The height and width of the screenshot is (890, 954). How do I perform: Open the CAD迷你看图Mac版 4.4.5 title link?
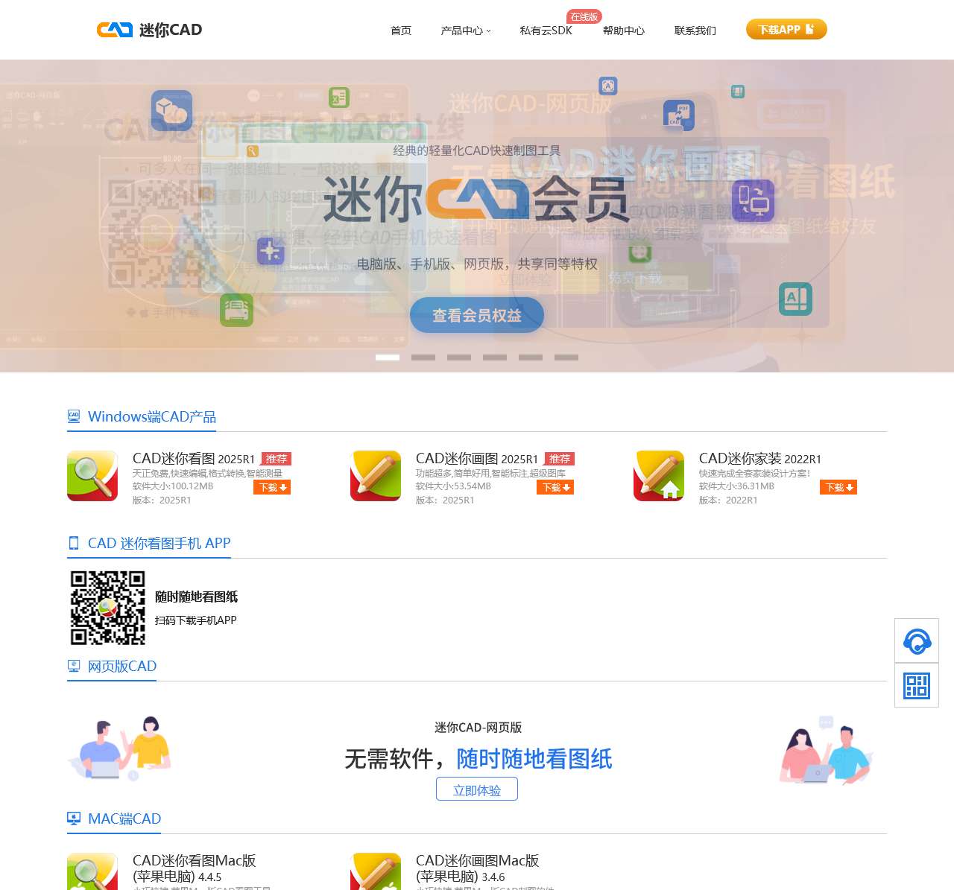point(195,868)
